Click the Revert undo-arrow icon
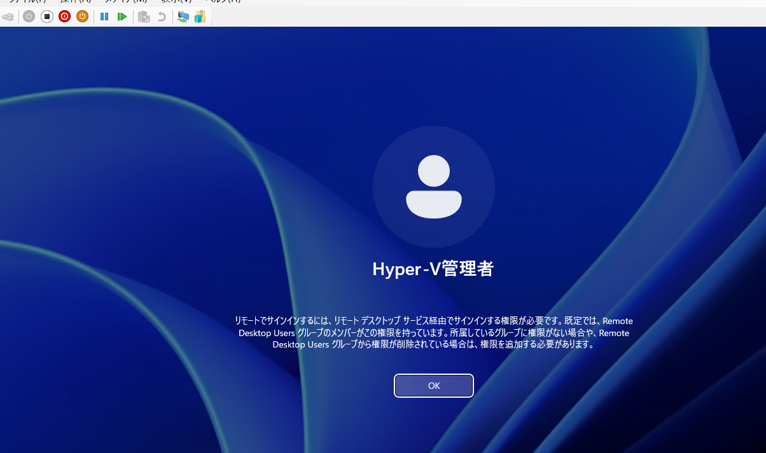 [162, 17]
